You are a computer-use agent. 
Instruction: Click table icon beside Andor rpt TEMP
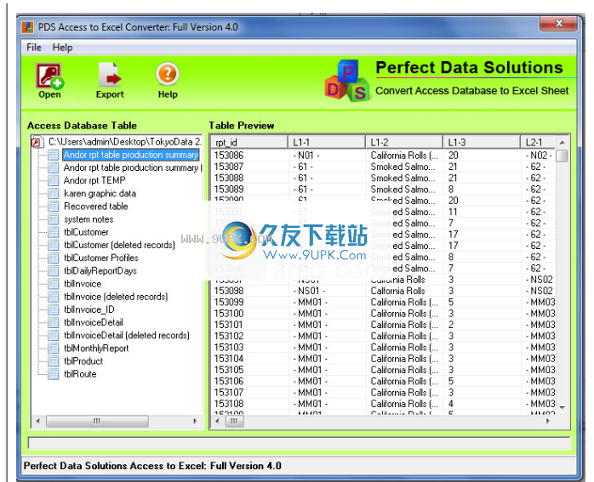point(54,180)
